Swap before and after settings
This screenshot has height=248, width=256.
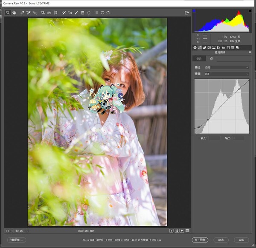(x=177, y=231)
